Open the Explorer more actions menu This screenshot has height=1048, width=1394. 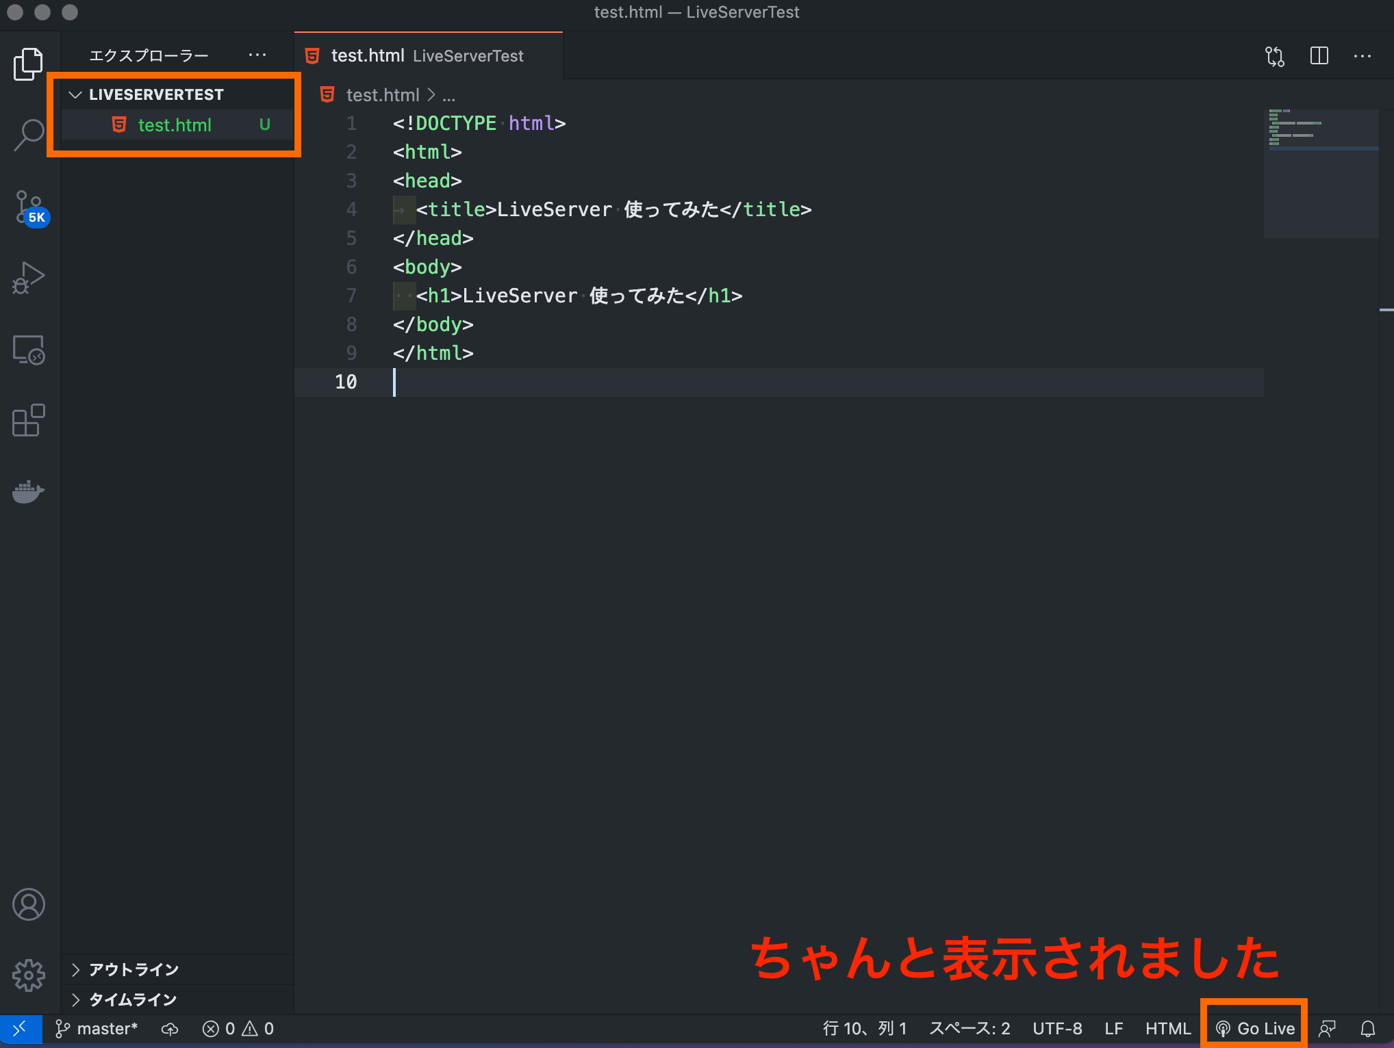click(x=257, y=55)
